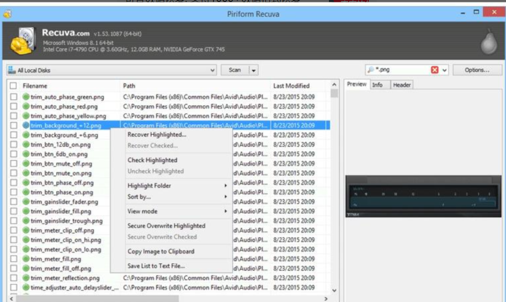Open the filename filter dropdown arrow
This screenshot has height=302, width=506.
pos(444,70)
